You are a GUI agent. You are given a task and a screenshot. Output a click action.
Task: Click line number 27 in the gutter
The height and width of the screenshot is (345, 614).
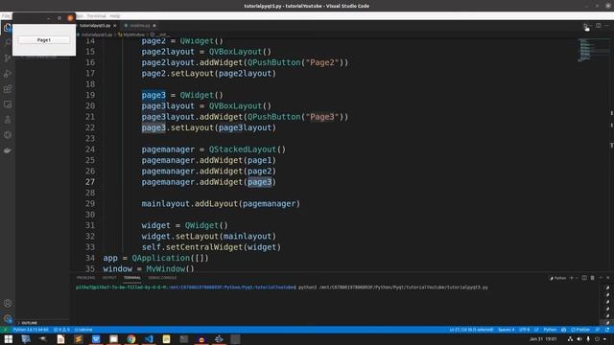(90, 182)
